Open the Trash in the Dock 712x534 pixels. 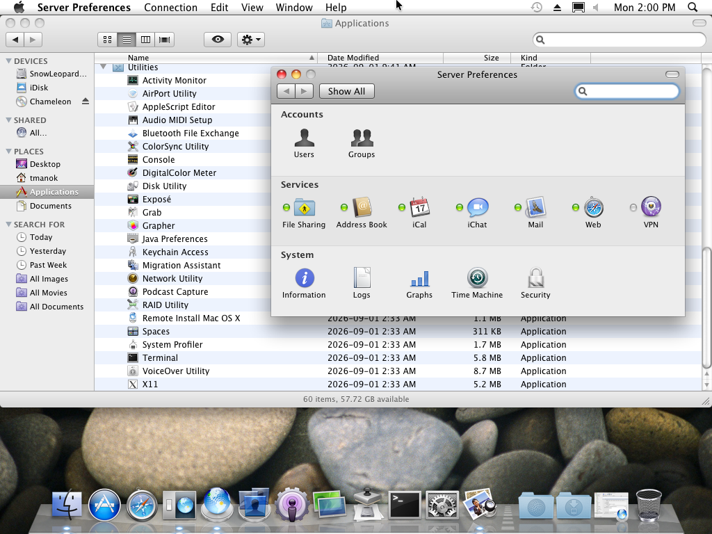pos(649,505)
